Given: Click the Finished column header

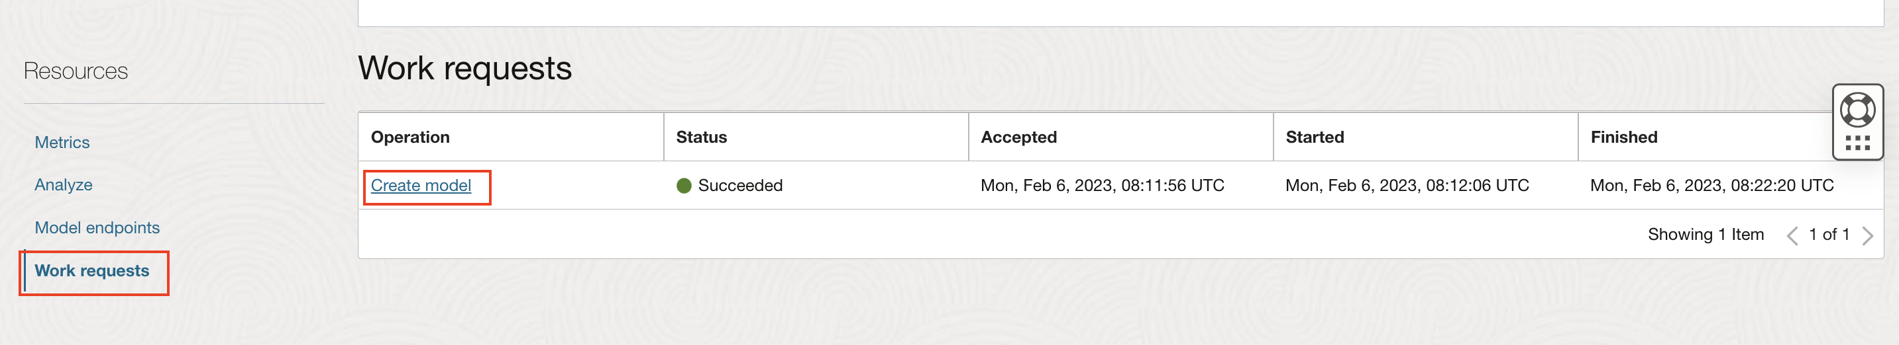Looking at the screenshot, I should click(1624, 137).
